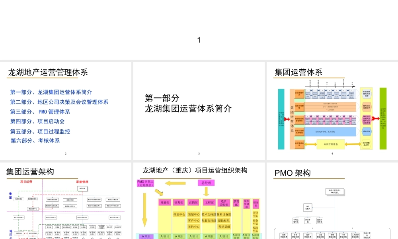The width and height of the screenshot is (398, 239).
Task: Click the long down arrow under PMO 召集人
Action: [x=145, y=210]
